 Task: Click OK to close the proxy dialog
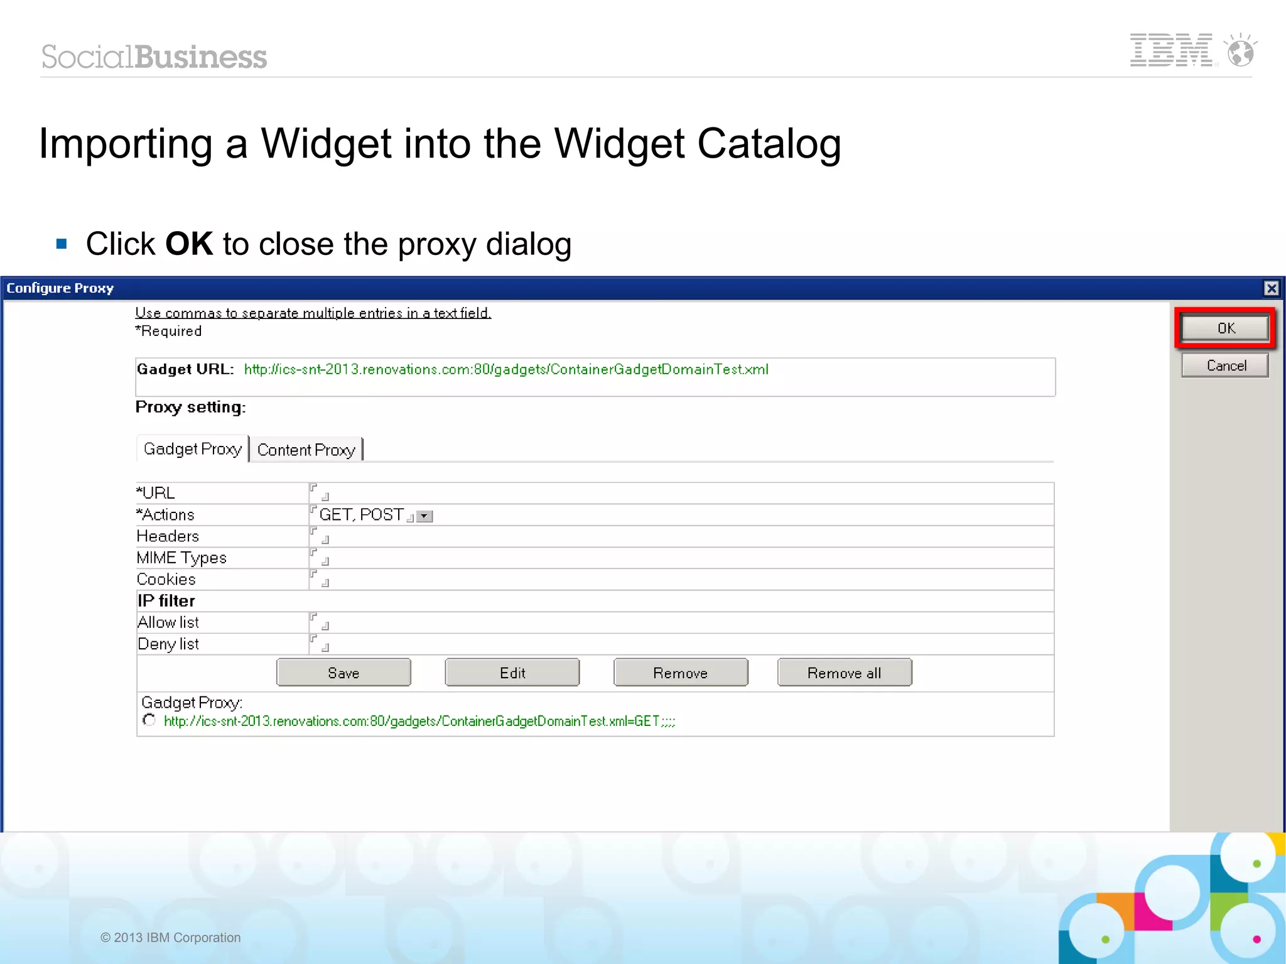pyautogui.click(x=1225, y=328)
